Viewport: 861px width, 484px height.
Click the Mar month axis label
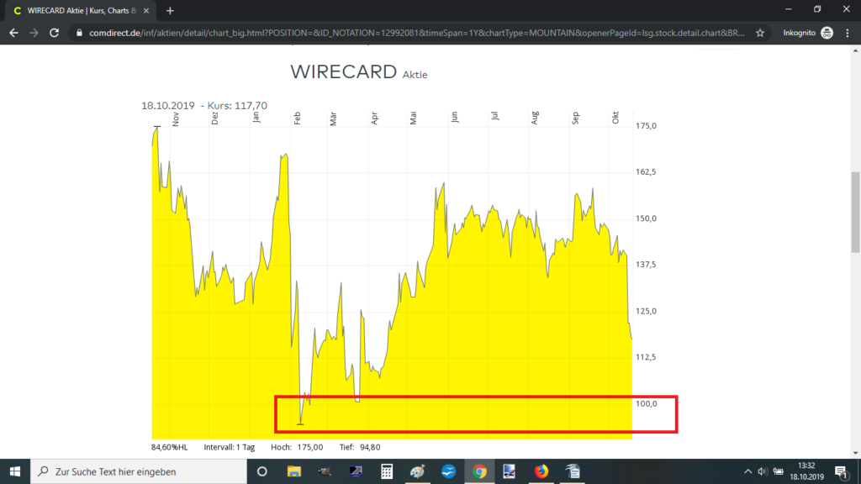coord(333,119)
